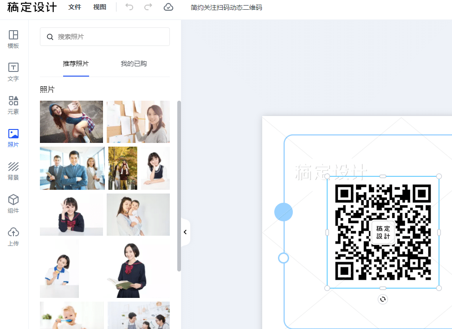Click the bottom-left resize handle of QR code
The width and height of the screenshot is (452, 329).
[x=327, y=288]
